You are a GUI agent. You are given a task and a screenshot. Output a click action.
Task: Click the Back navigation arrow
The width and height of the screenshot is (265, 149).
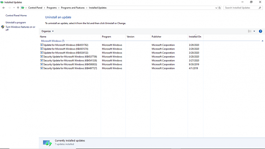tap(4, 8)
